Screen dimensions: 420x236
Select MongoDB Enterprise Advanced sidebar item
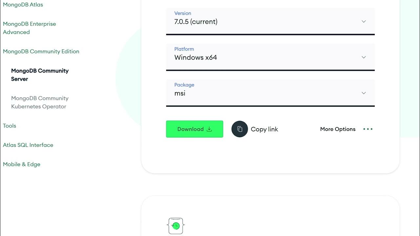29,28
